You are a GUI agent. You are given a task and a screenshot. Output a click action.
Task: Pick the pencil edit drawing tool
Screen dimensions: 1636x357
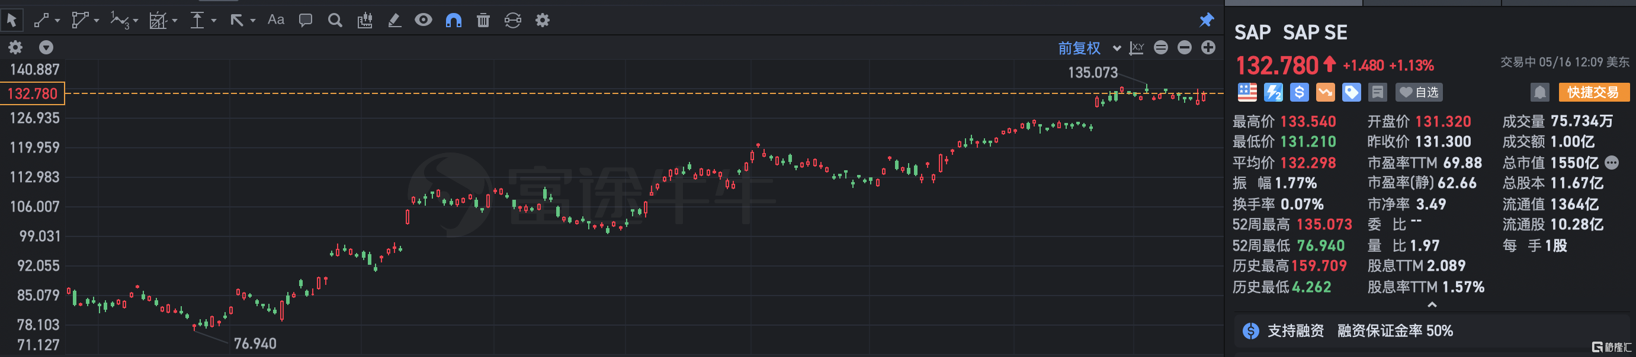pyautogui.click(x=394, y=20)
